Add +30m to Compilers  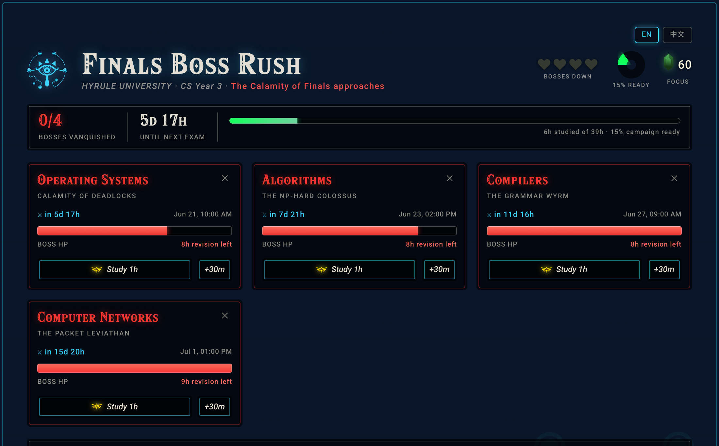[x=664, y=269]
